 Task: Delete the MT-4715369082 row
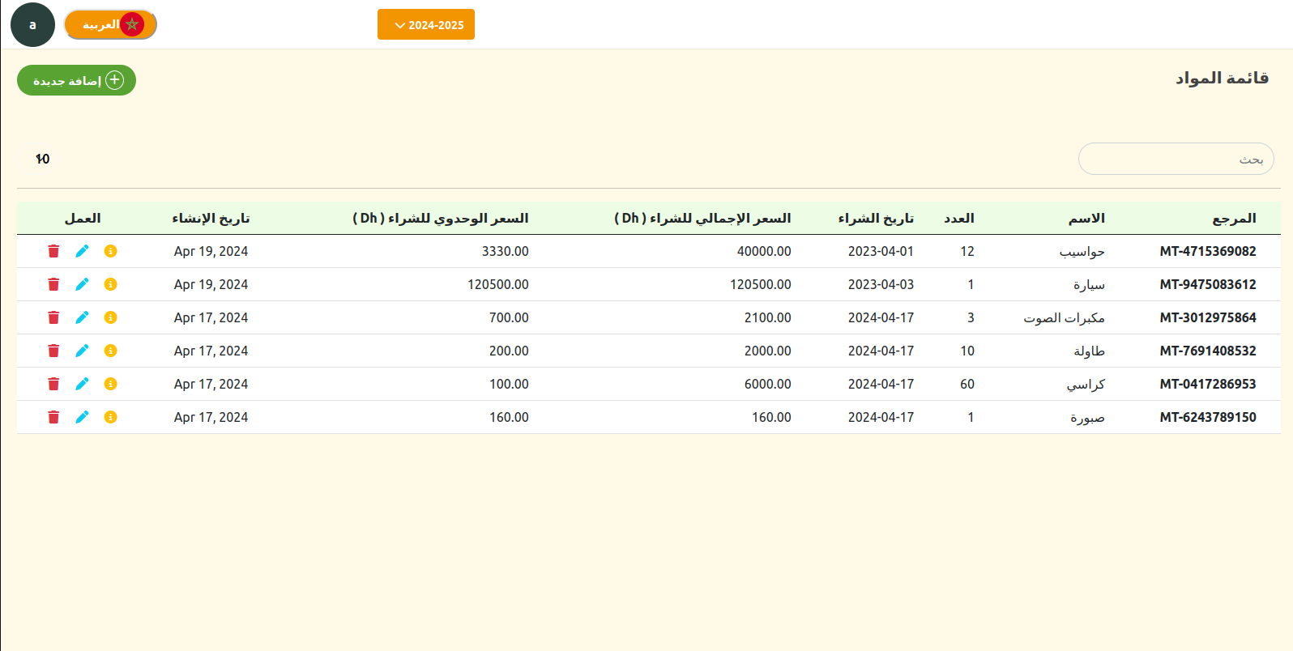coord(53,251)
